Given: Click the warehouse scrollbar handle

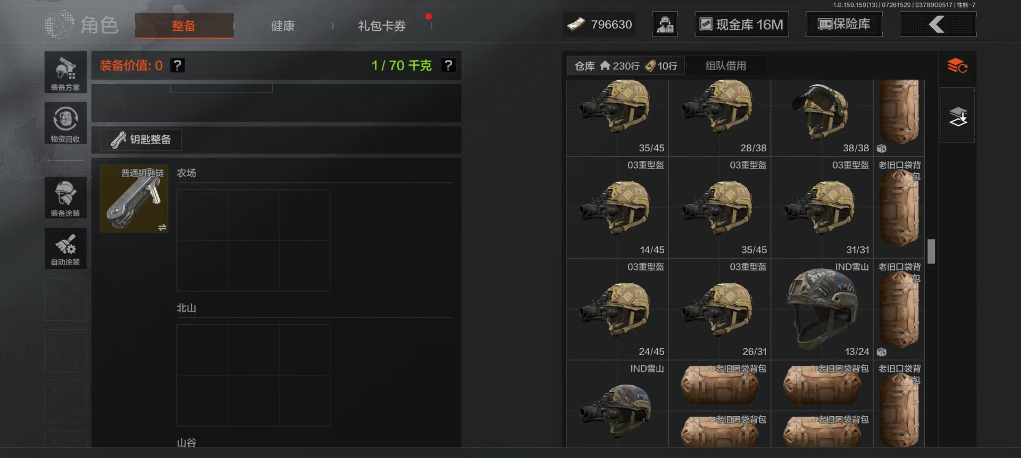Looking at the screenshot, I should [x=931, y=251].
